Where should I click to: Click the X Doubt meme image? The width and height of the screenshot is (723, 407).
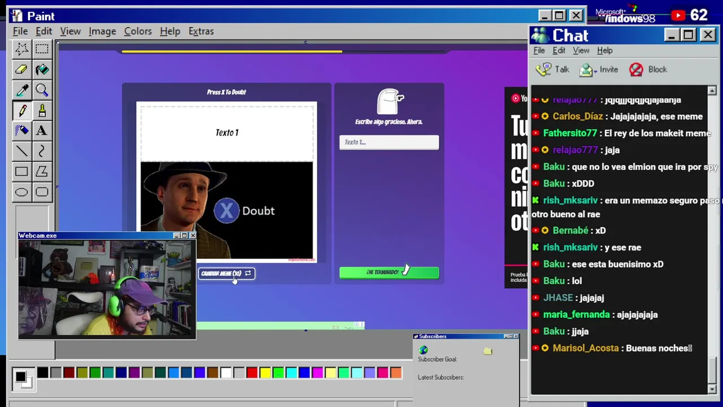[x=227, y=210]
